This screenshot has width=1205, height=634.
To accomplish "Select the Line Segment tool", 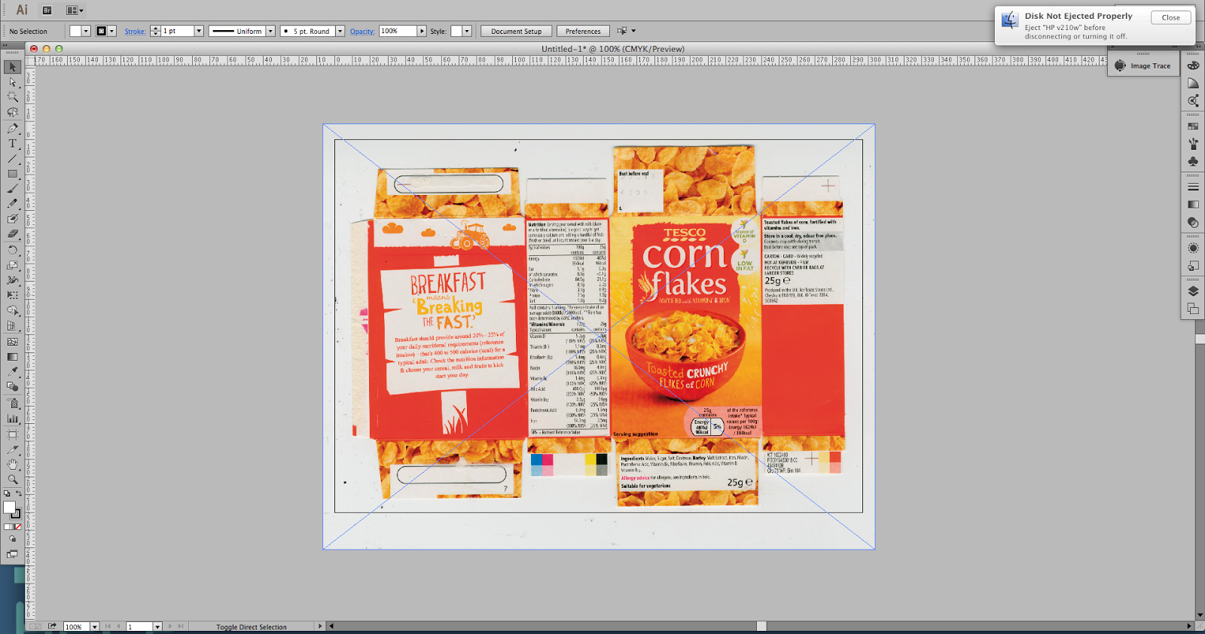I will click(x=12, y=158).
